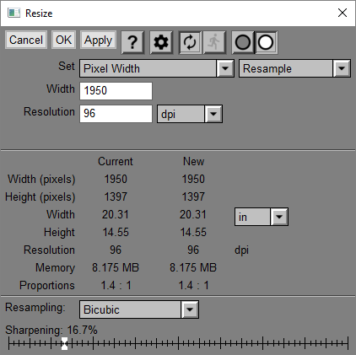This screenshot has width=356, height=355.
Task: Open the dpi resolution units dropdown
Action: [190, 114]
